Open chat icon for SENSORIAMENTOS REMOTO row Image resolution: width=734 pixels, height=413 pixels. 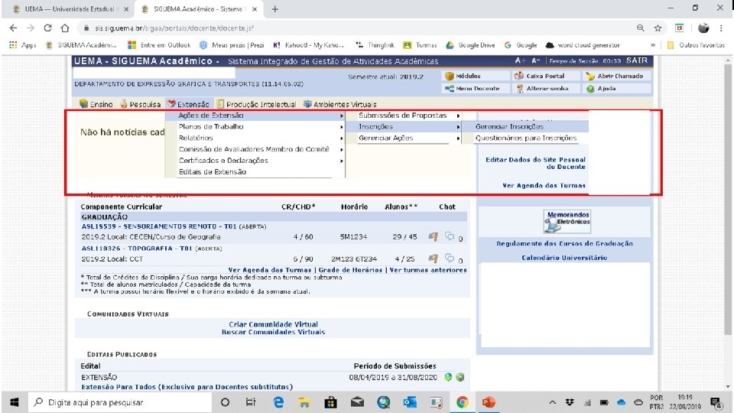point(450,236)
